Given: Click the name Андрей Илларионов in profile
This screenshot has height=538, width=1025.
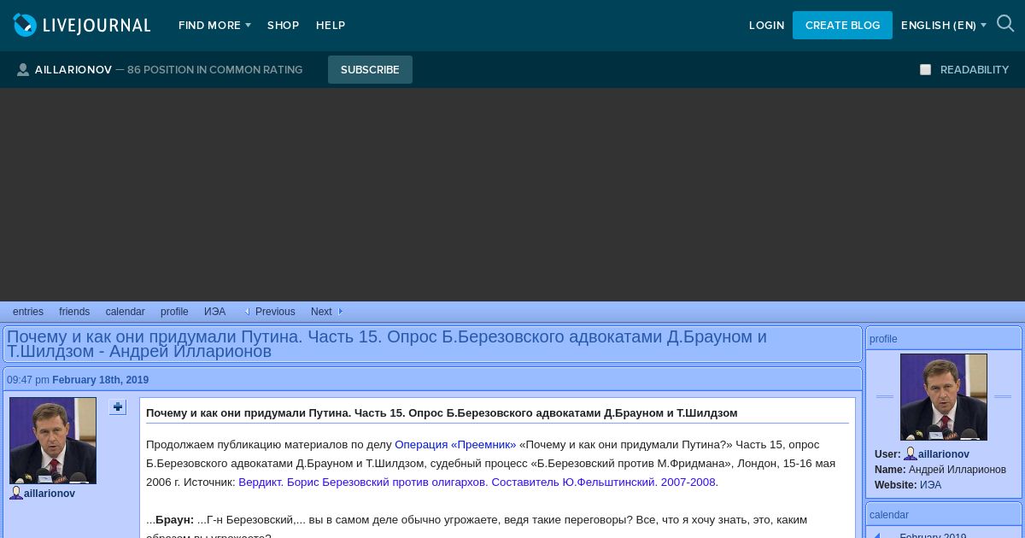Looking at the screenshot, I should [x=958, y=470].
